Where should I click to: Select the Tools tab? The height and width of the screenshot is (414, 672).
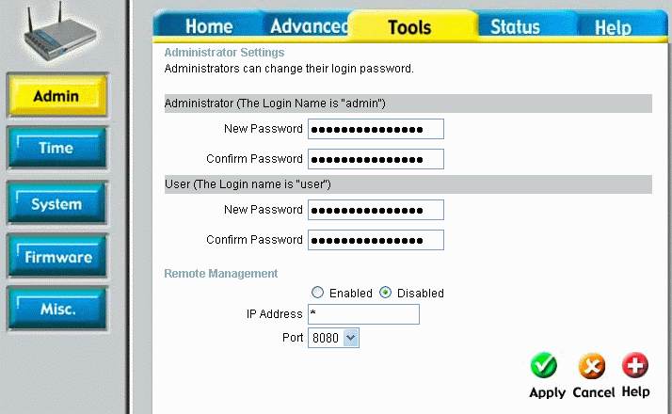tap(409, 27)
